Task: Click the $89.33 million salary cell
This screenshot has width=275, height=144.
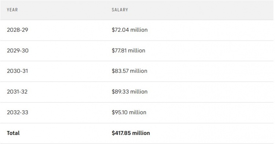Action: [x=129, y=92]
